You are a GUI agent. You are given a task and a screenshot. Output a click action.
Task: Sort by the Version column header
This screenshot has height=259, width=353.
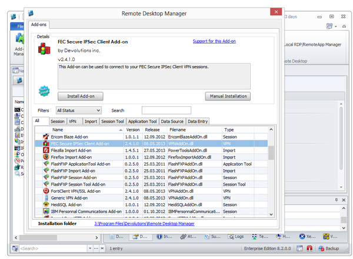tap(133, 130)
